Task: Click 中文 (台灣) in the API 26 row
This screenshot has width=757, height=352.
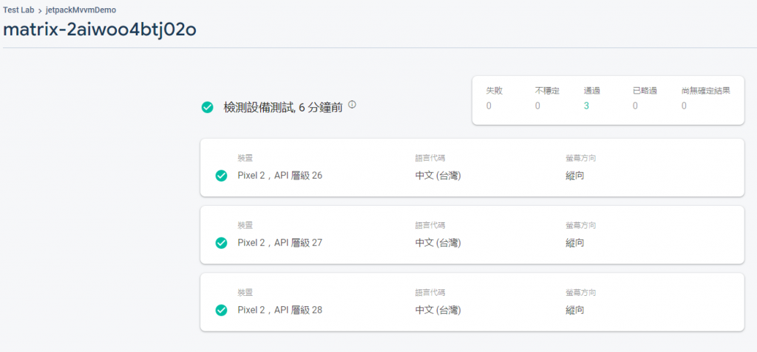Action: 438,176
